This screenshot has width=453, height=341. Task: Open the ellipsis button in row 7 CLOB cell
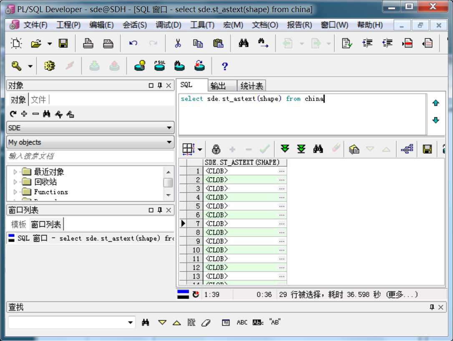click(x=282, y=224)
